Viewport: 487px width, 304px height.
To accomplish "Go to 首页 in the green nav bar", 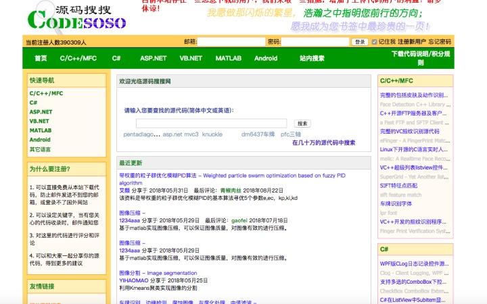I will coord(41,58).
